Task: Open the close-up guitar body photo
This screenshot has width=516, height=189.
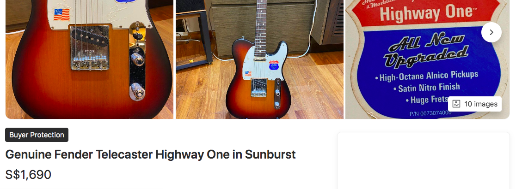Action: coord(89,59)
